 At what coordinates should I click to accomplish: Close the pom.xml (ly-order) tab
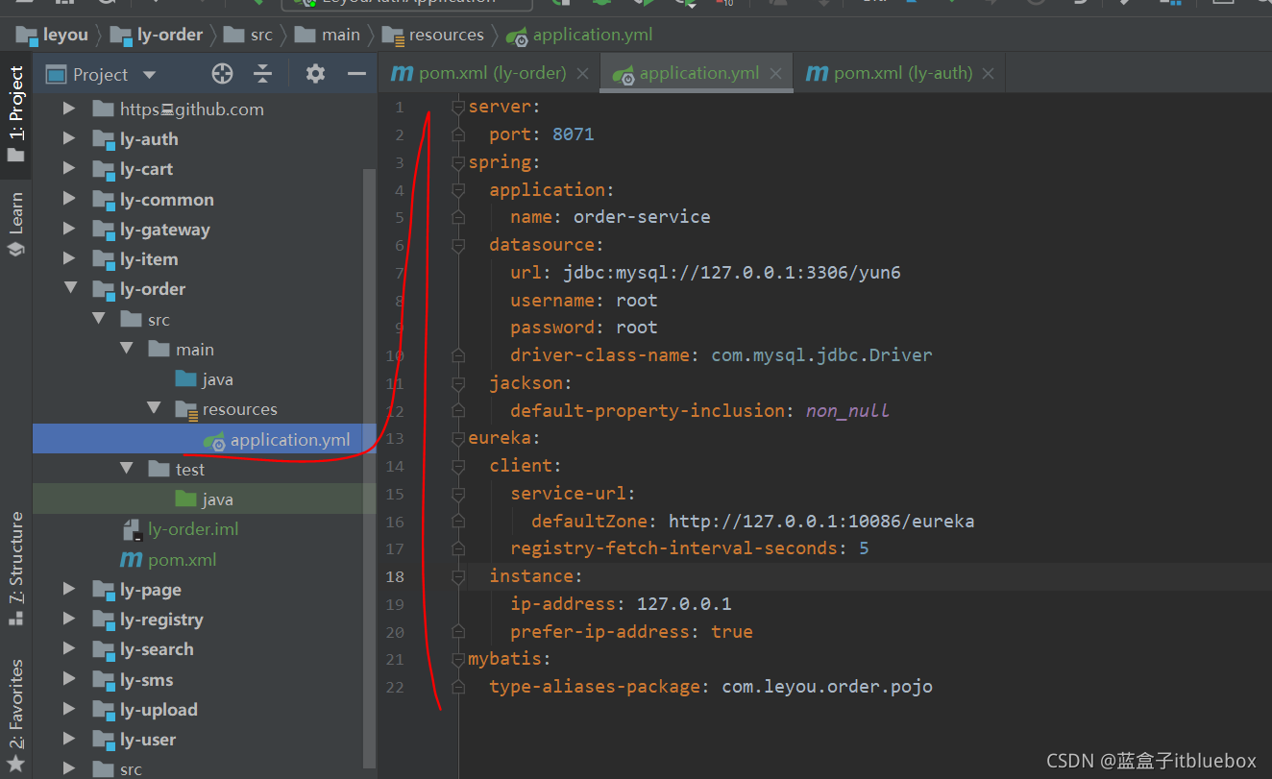point(582,74)
